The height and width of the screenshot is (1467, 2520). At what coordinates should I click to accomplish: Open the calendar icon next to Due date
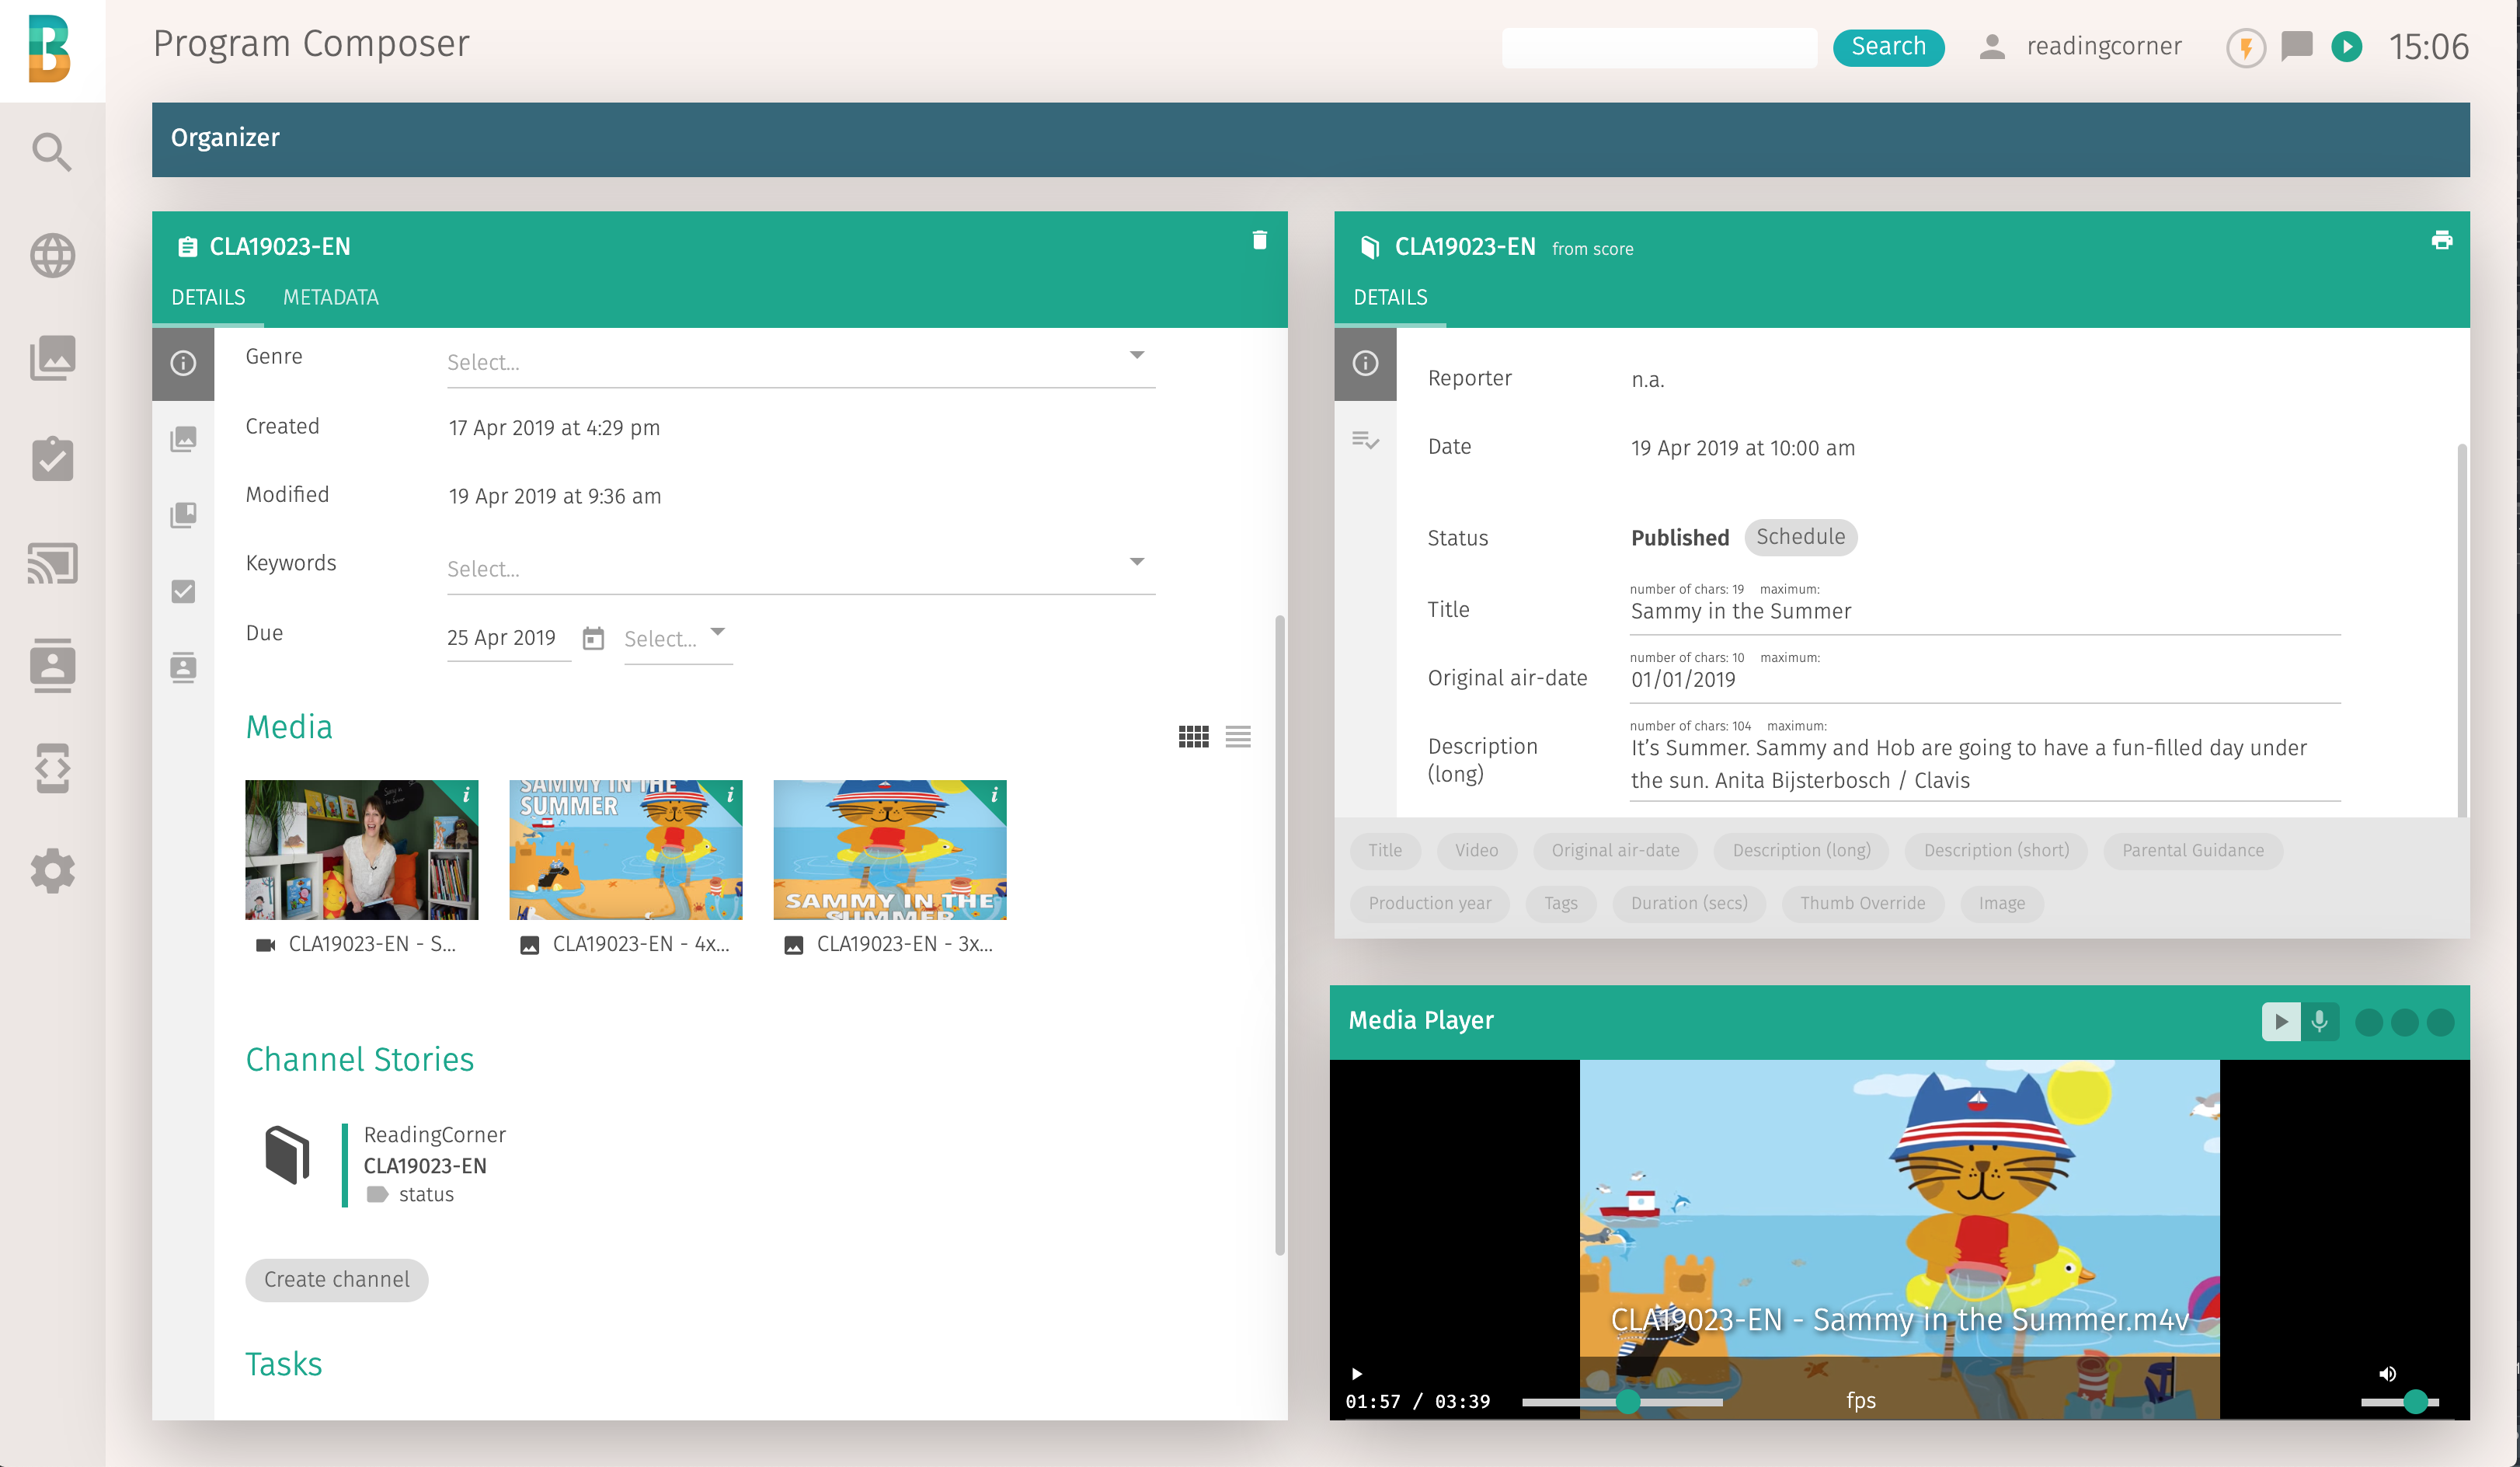pyautogui.click(x=593, y=638)
